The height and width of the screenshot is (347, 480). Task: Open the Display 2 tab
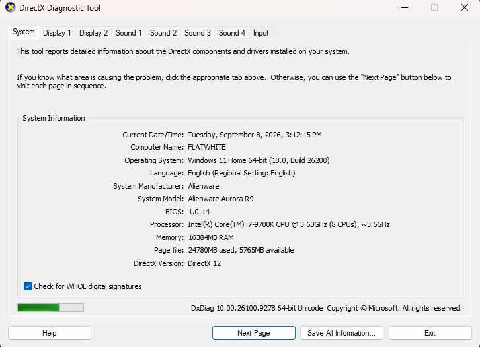93,33
